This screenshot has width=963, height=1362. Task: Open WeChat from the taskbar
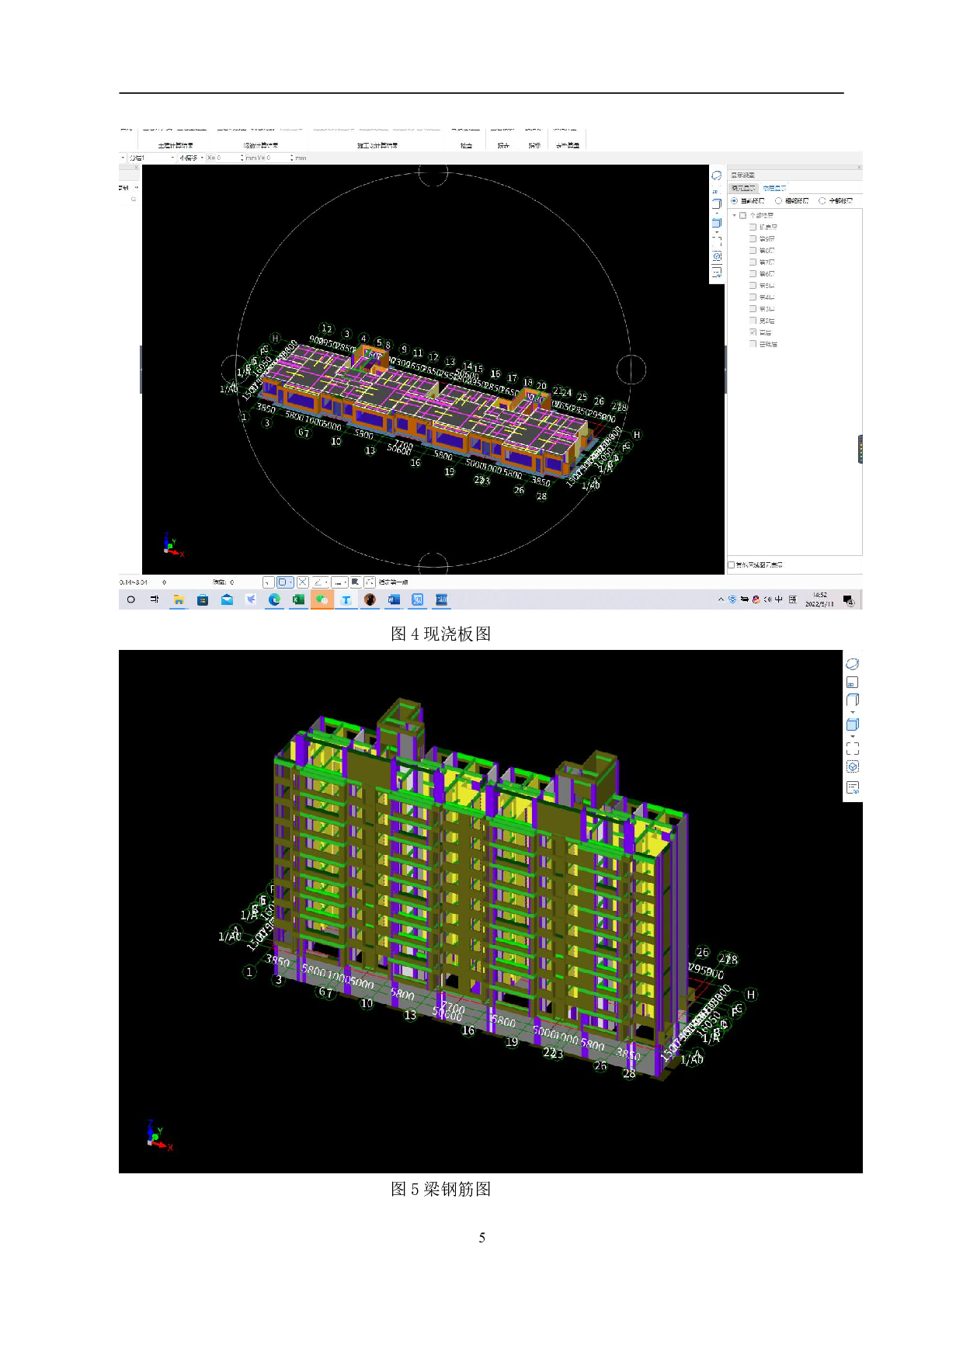(322, 599)
